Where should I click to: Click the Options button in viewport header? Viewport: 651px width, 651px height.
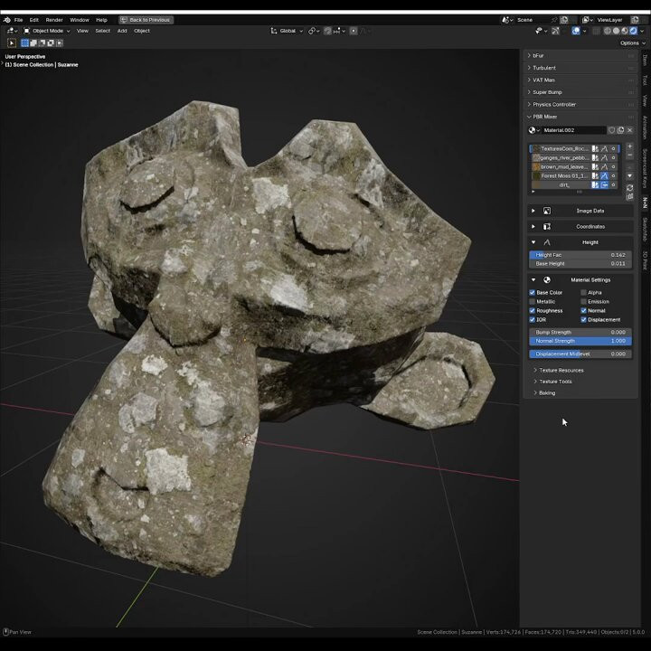629,42
